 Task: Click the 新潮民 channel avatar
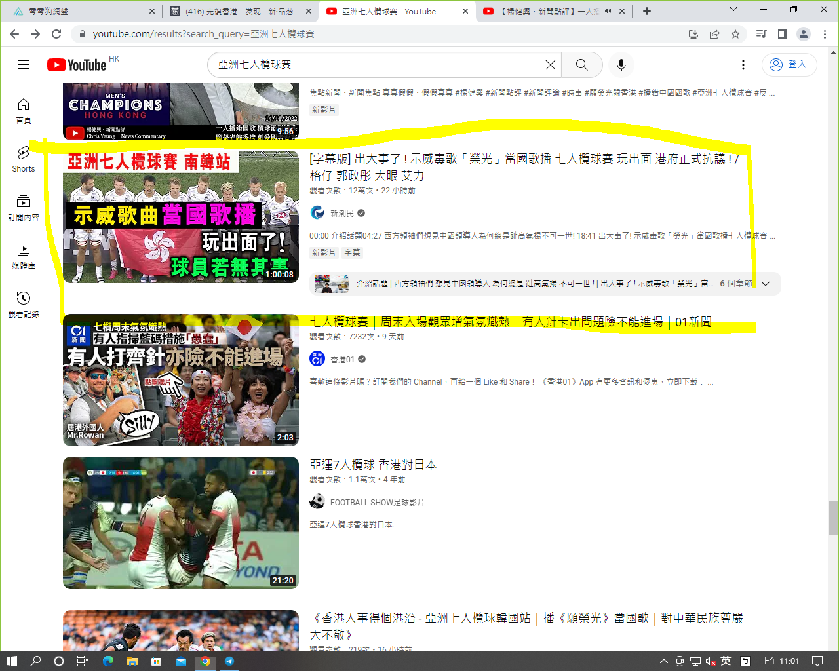coord(317,212)
